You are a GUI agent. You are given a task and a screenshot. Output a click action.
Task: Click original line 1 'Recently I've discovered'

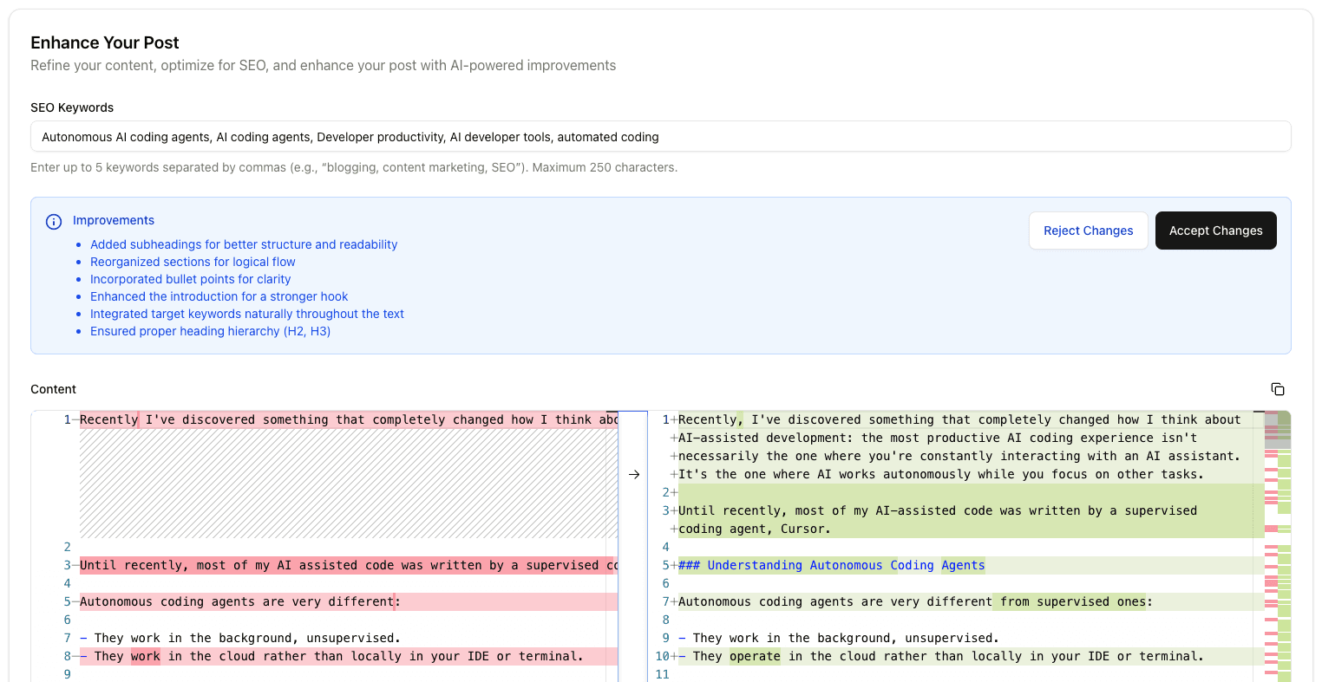pos(349,419)
